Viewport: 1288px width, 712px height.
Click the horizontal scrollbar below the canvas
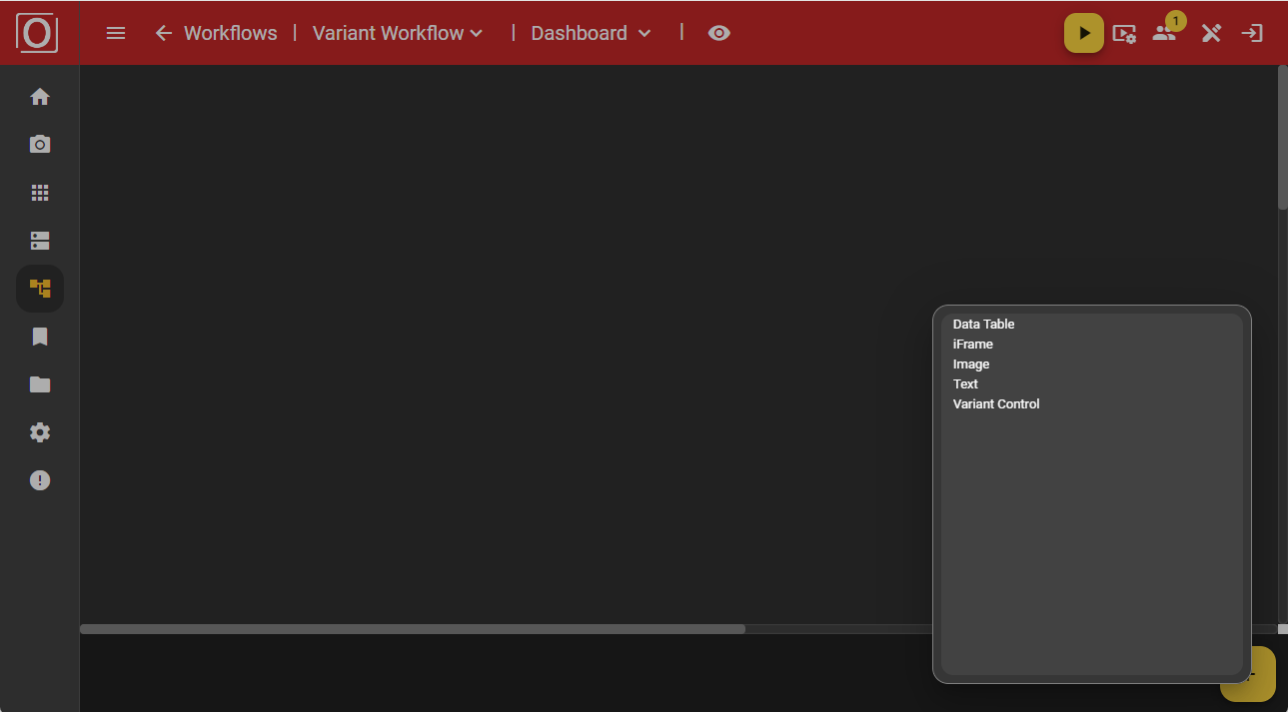pyautogui.click(x=413, y=628)
